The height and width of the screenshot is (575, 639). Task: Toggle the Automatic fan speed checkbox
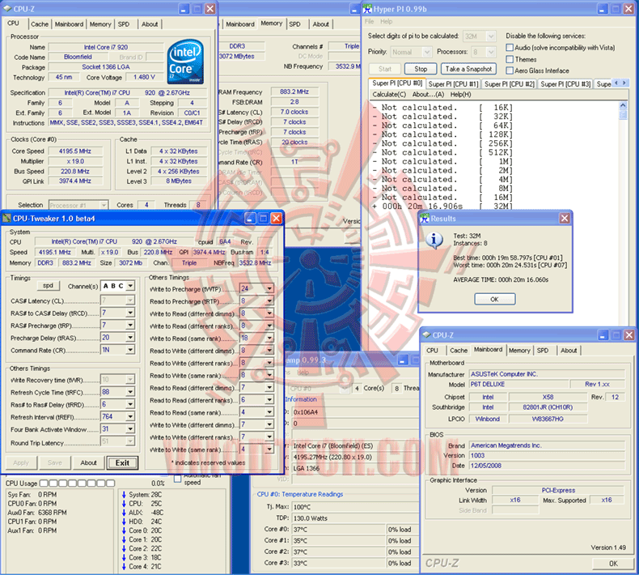(177, 479)
